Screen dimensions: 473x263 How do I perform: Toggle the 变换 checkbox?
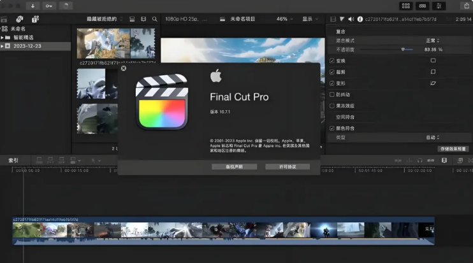[x=331, y=60]
